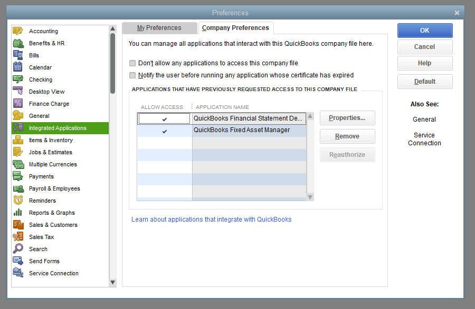Open the Sales Tax preferences
The width and height of the screenshot is (475, 309).
pyautogui.click(x=40, y=237)
